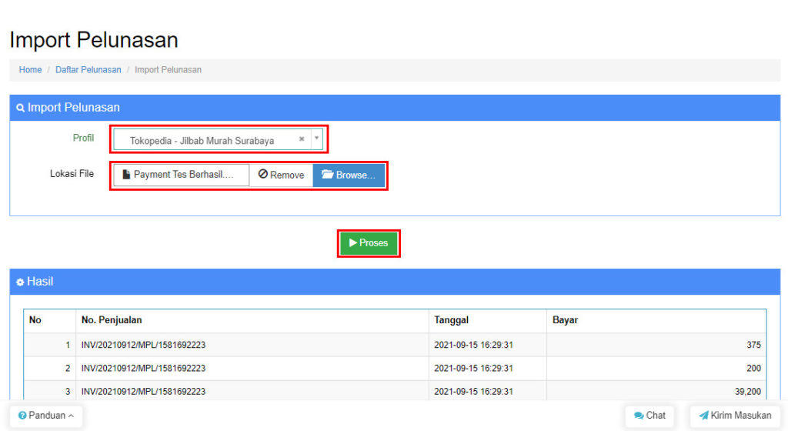Click the search icon in Import Pelunasan header
788x431 pixels.
(20, 109)
